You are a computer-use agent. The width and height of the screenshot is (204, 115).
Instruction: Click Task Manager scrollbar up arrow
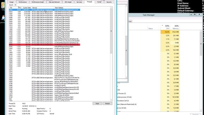(201, 31)
